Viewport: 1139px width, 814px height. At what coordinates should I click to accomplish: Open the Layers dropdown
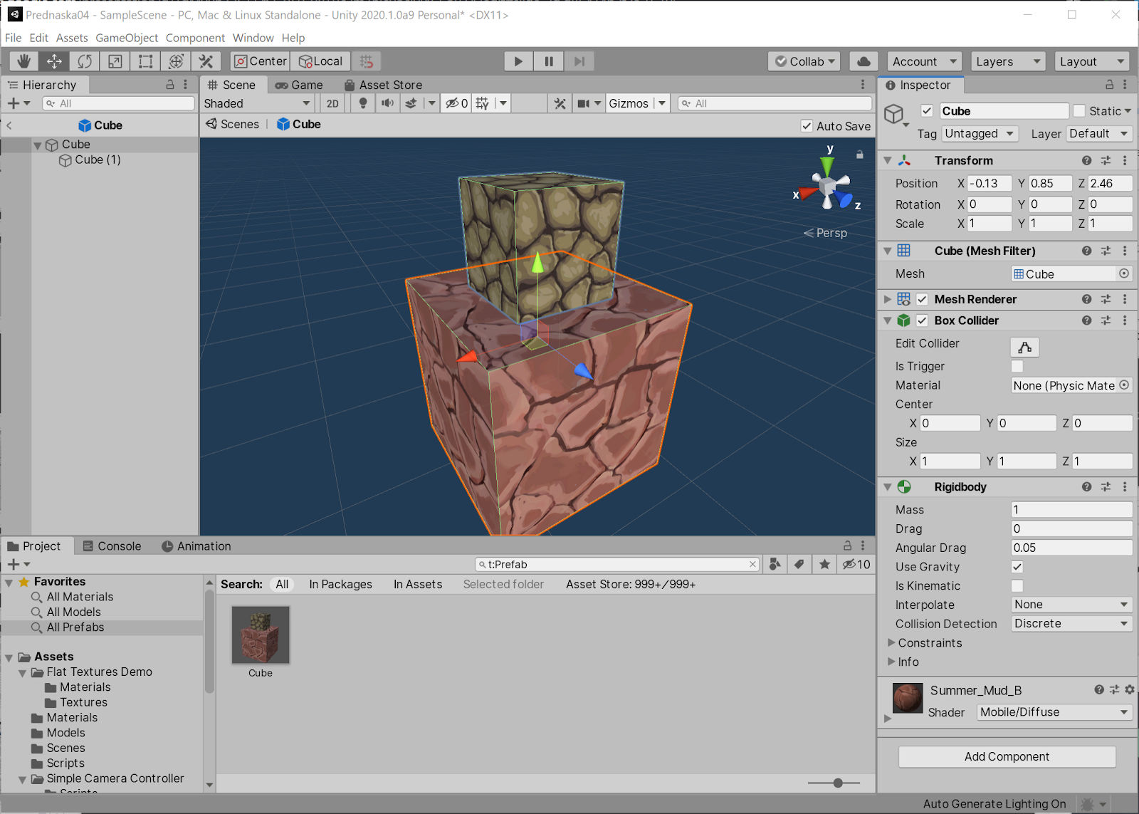1007,61
